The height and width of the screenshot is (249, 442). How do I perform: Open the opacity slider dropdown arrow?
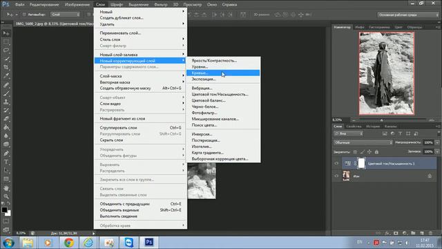click(437, 142)
